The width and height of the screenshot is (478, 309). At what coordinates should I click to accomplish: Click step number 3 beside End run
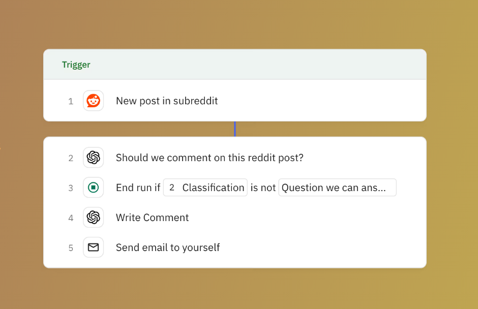click(71, 188)
